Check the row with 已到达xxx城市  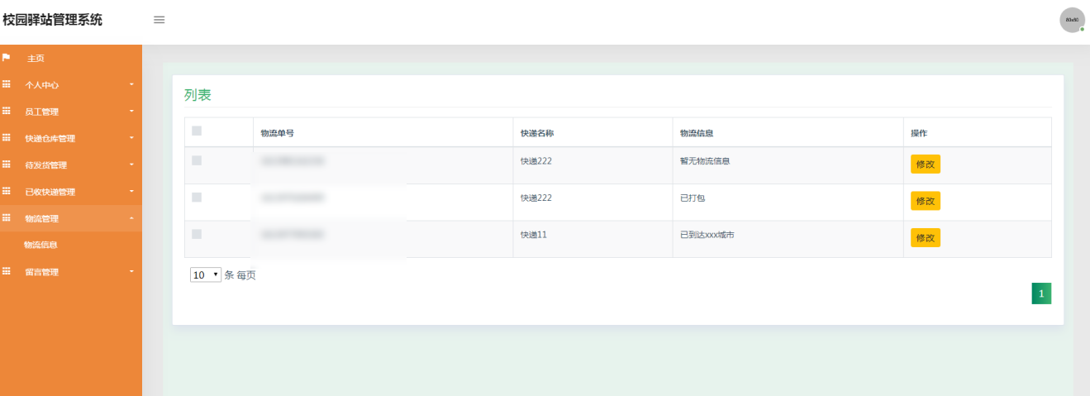coord(197,234)
